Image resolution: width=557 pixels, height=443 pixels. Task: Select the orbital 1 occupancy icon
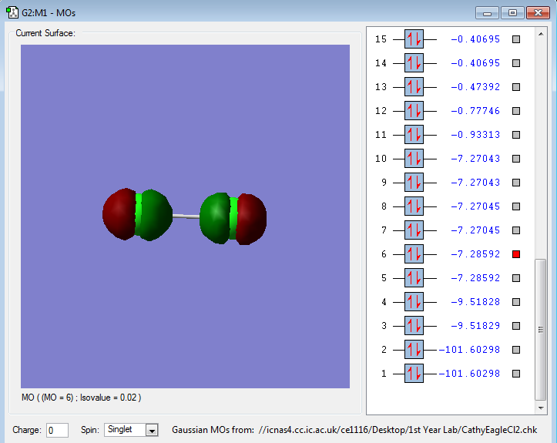414,374
